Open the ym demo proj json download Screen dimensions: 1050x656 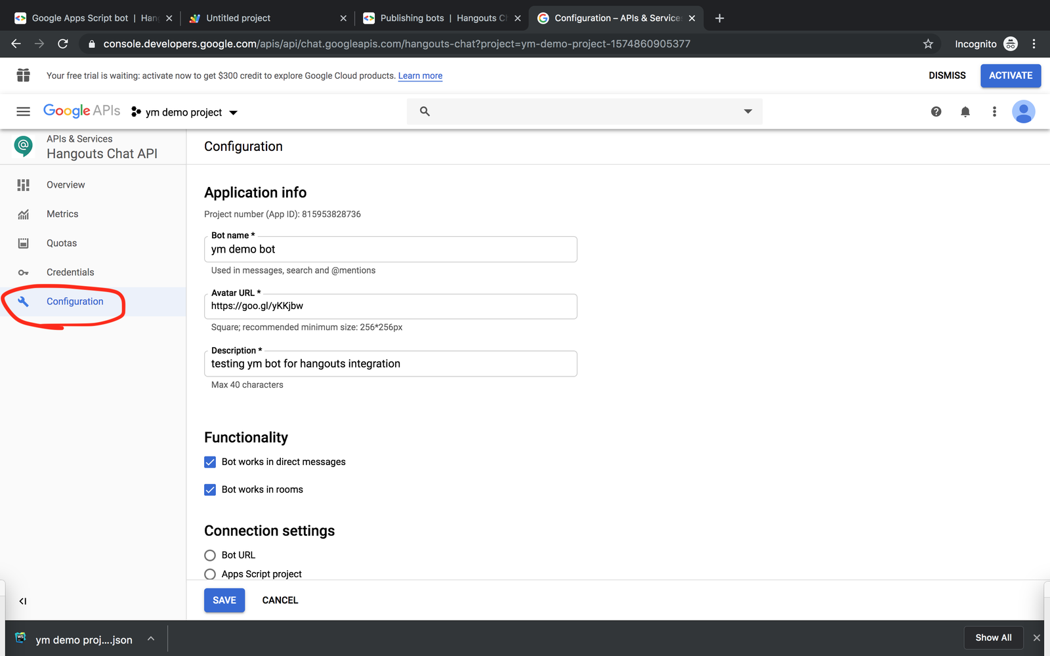[84, 640]
